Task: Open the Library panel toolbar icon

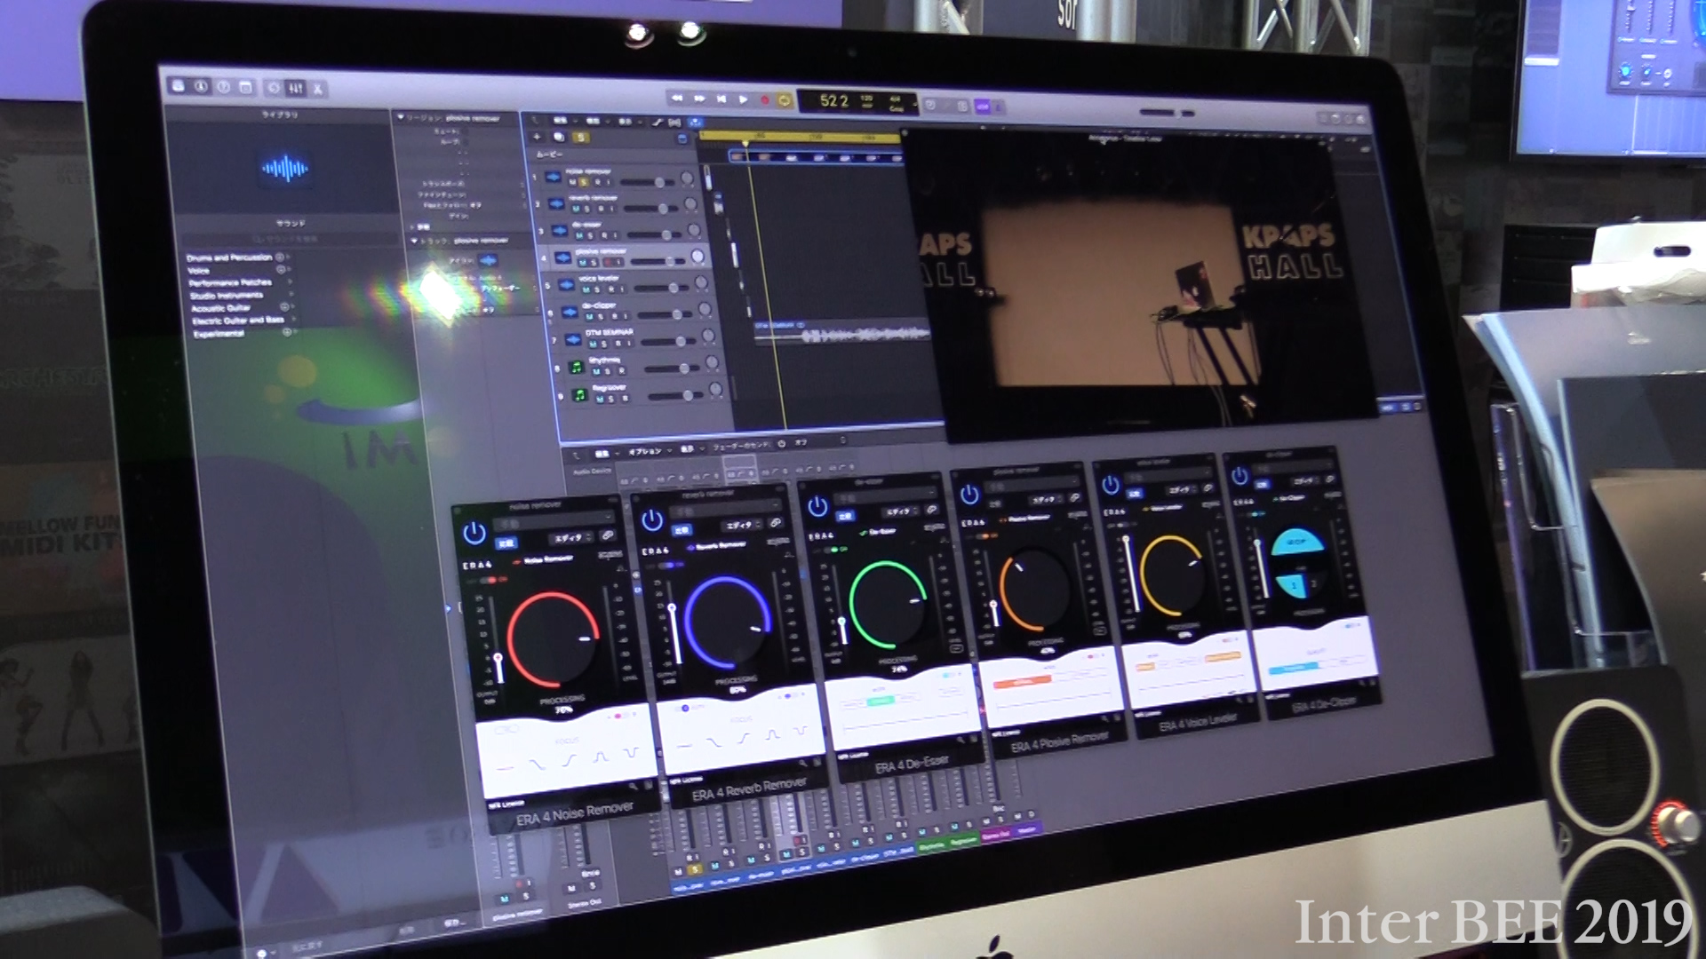Action: coord(178,85)
